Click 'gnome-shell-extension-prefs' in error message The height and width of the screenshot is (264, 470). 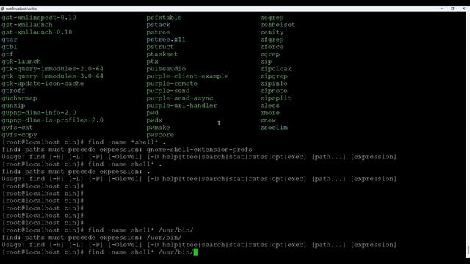click(199, 150)
